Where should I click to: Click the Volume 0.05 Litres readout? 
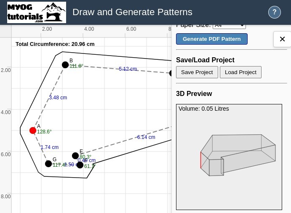pyautogui.click(x=203, y=109)
